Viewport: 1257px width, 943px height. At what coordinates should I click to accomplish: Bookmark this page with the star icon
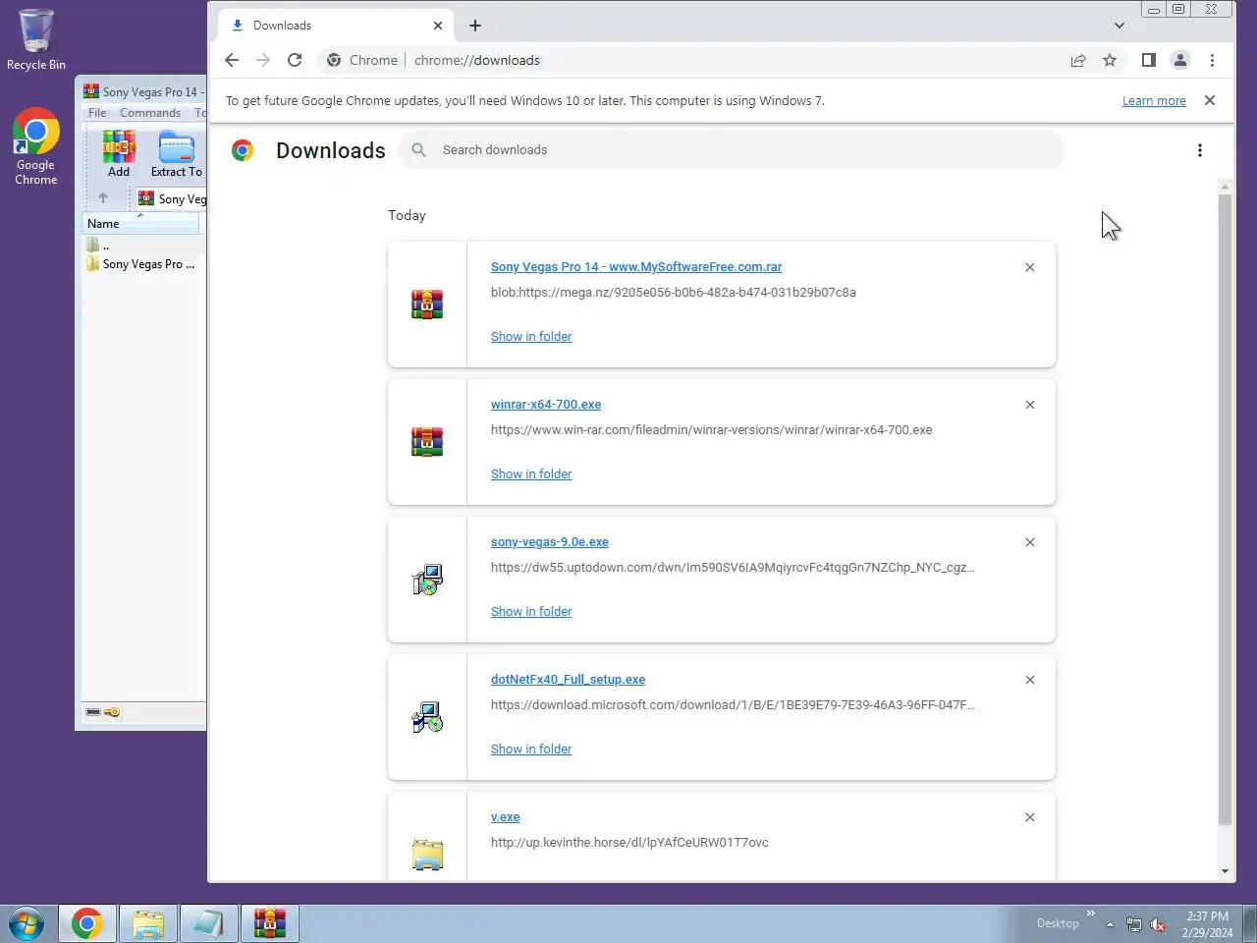(x=1110, y=60)
